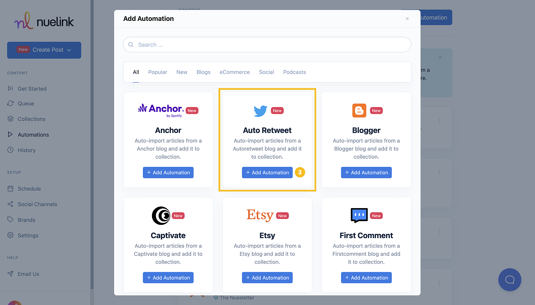Image resolution: width=535 pixels, height=305 pixels.
Task: Go to Queue page
Action: pos(26,103)
